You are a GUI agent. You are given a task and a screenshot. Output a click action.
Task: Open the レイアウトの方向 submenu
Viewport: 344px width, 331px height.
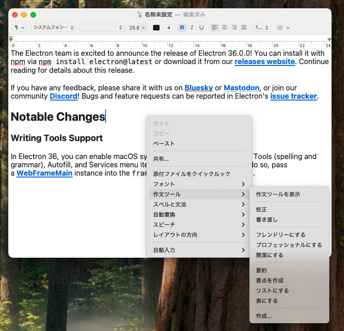point(199,235)
